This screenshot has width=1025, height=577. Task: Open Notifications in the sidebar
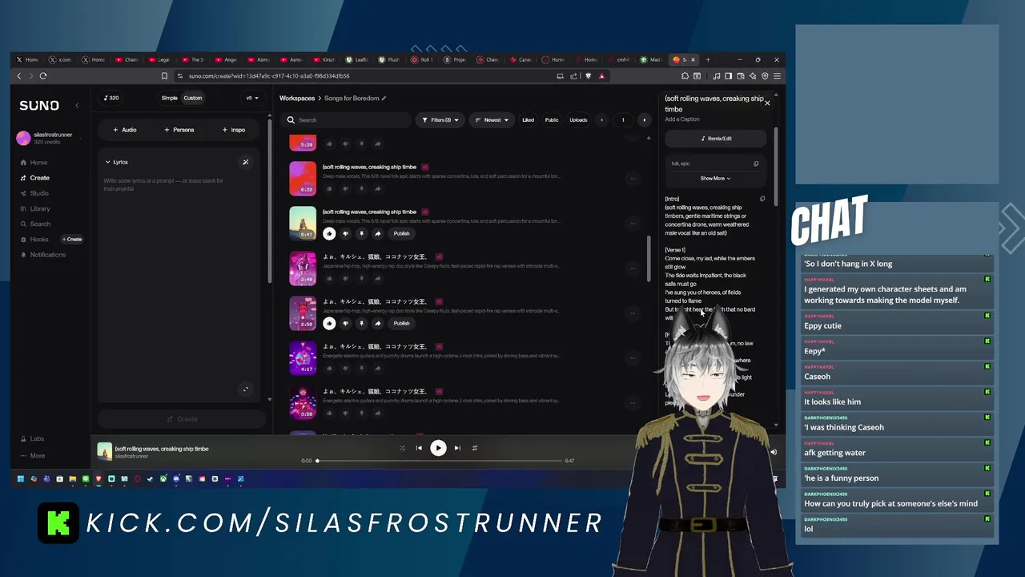coord(42,255)
